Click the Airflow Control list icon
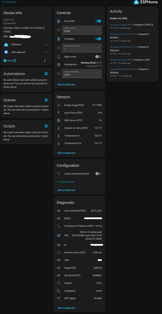 point(59,30)
